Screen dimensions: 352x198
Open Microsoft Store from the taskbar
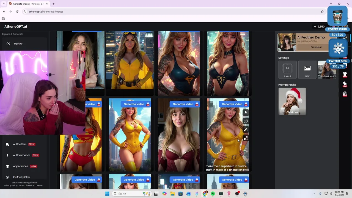pos(180,194)
